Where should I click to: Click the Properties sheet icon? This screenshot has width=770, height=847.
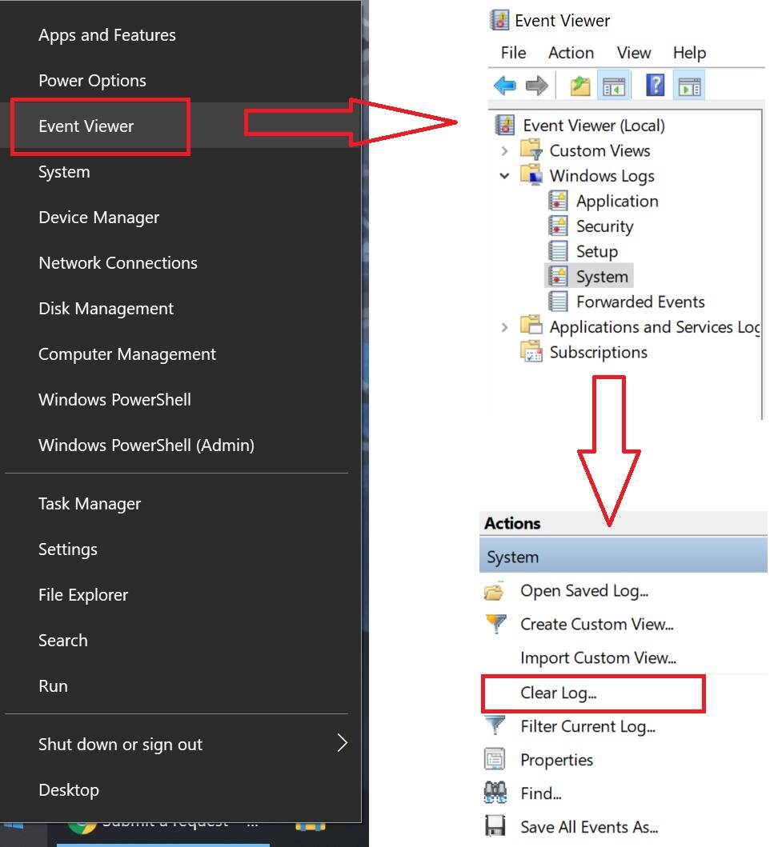[495, 759]
